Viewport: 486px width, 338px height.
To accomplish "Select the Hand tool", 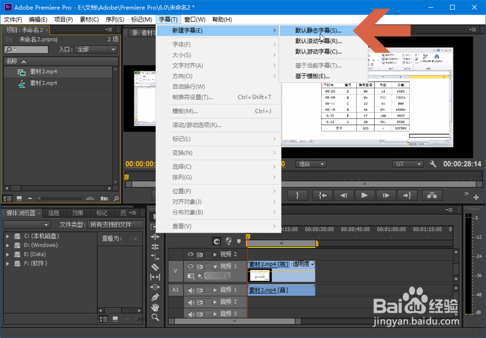I will pyautogui.click(x=155, y=307).
